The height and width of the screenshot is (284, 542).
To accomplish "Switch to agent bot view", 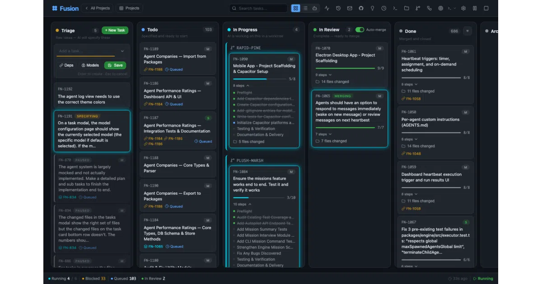I will tap(315, 8).
